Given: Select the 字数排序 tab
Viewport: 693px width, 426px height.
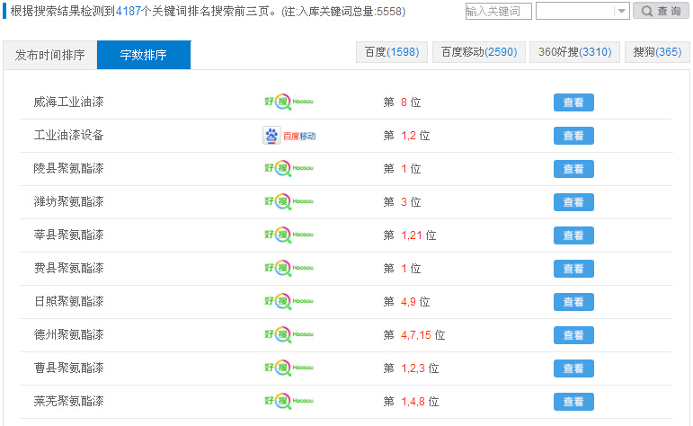Looking at the screenshot, I should point(144,55).
